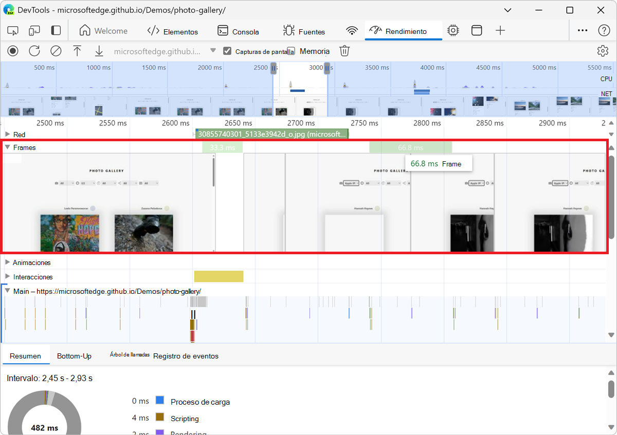Toggle the Memoria checkbox

[291, 51]
